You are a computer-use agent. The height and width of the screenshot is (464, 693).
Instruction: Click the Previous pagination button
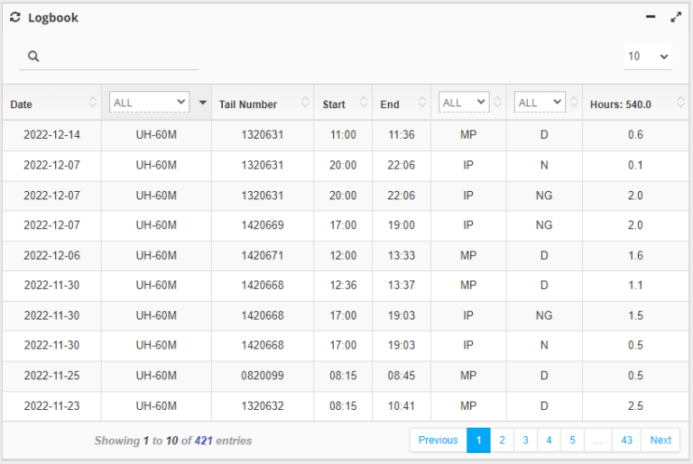[438, 441]
